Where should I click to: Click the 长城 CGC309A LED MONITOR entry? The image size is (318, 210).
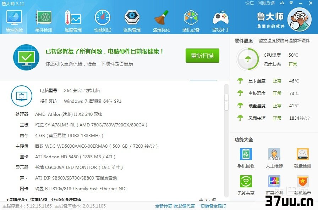(x=79, y=167)
